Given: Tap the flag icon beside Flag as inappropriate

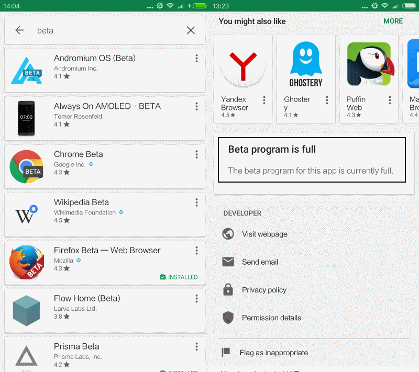Looking at the screenshot, I should pyautogui.click(x=226, y=352).
